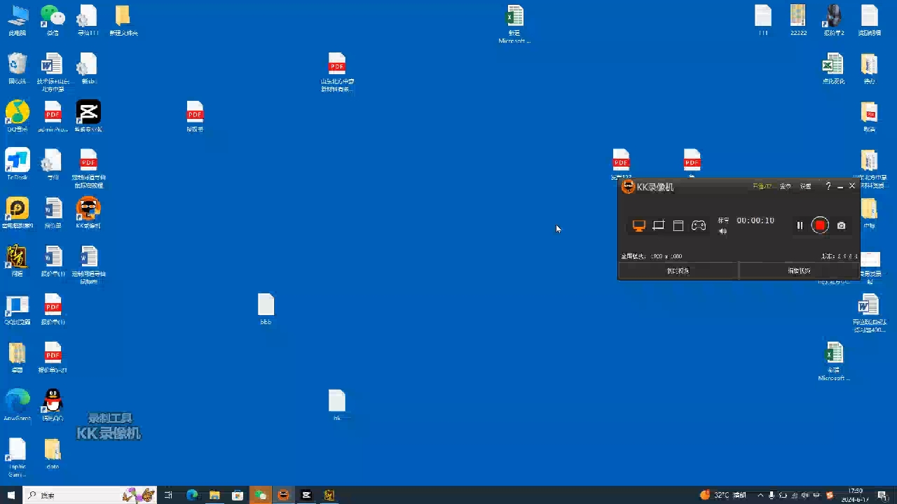Viewport: 897px width, 504px height.
Task: Select game recording mode gamepad icon
Action: tap(699, 225)
